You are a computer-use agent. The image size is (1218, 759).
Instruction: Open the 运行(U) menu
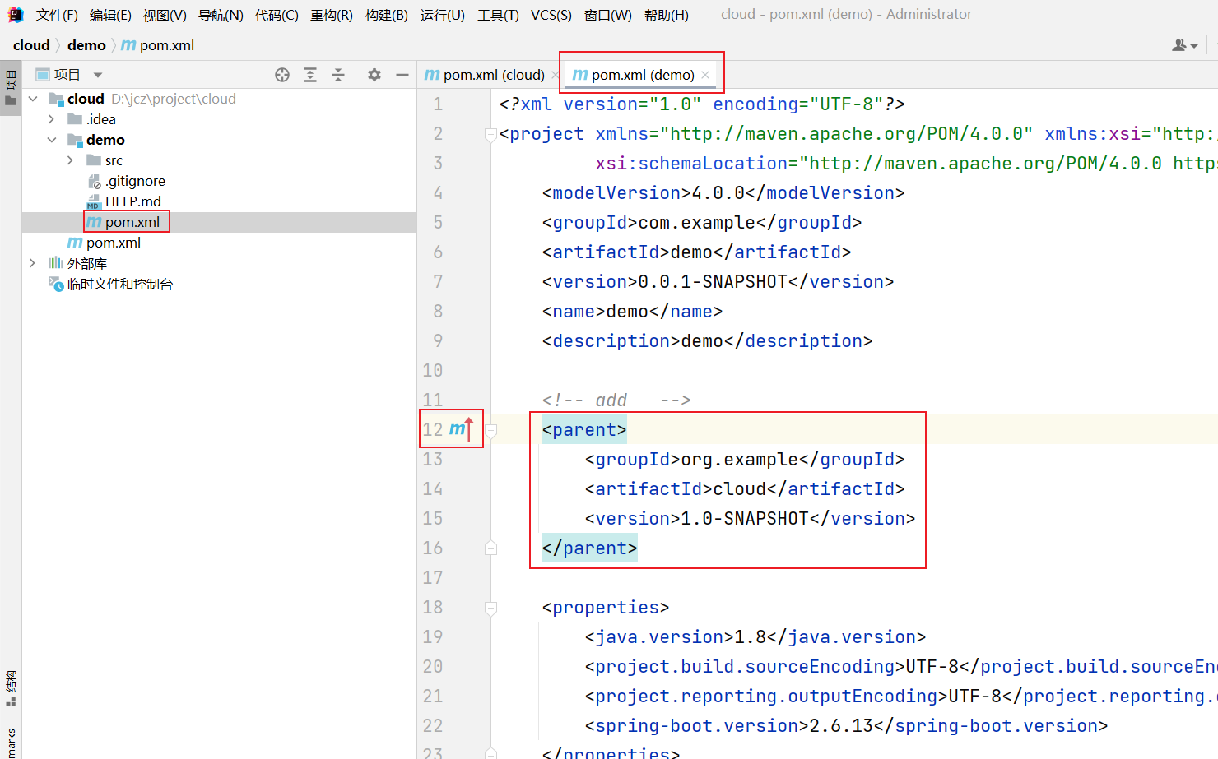point(443,15)
